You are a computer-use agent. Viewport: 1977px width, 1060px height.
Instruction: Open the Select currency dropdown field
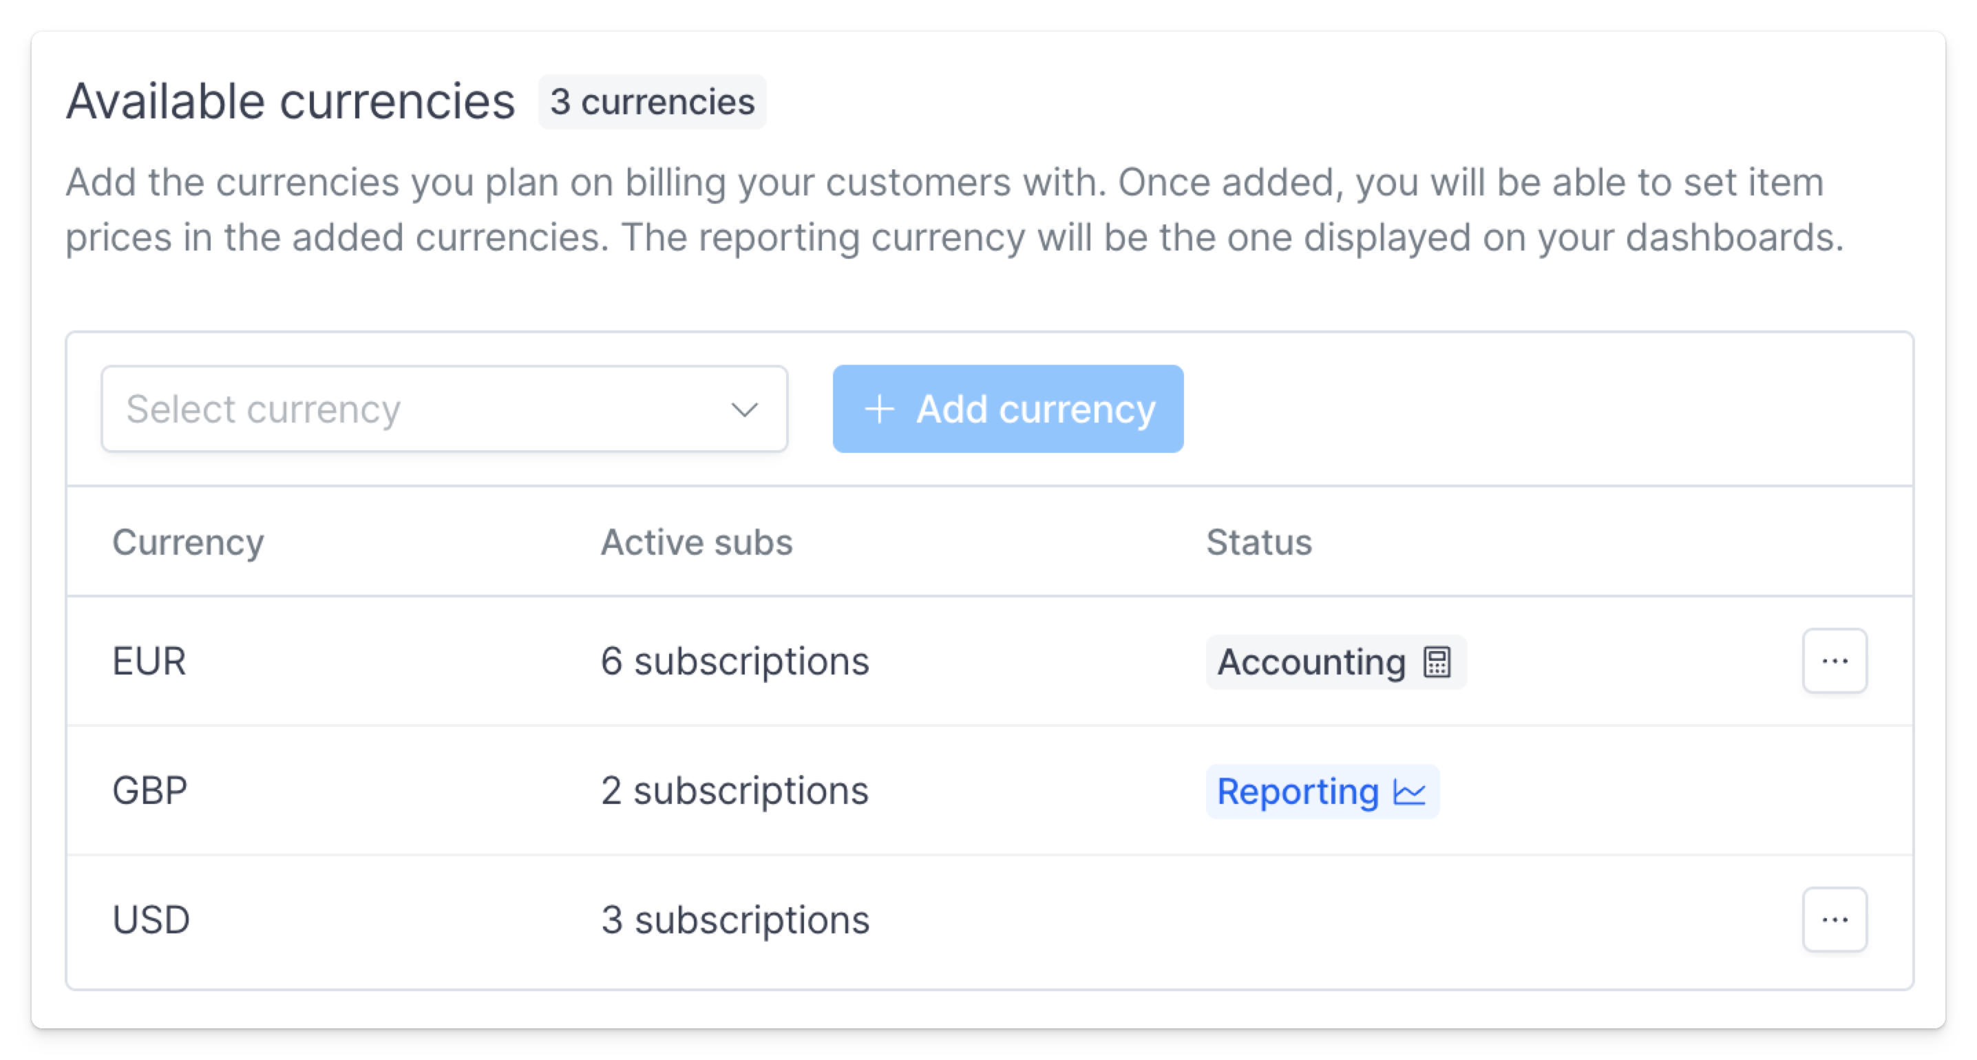click(x=445, y=409)
